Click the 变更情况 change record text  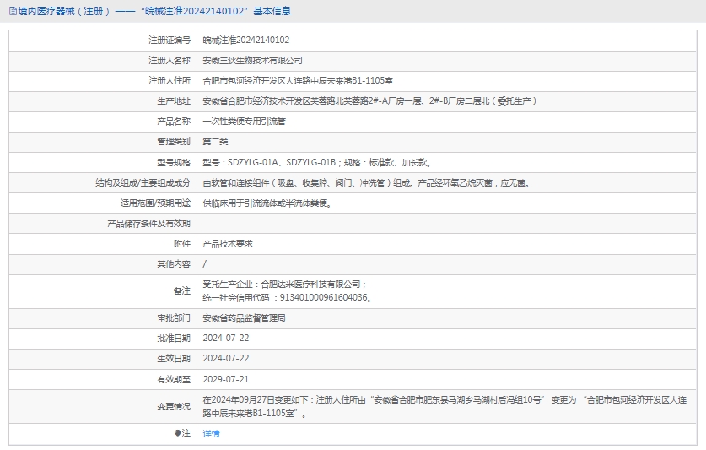(x=445, y=406)
